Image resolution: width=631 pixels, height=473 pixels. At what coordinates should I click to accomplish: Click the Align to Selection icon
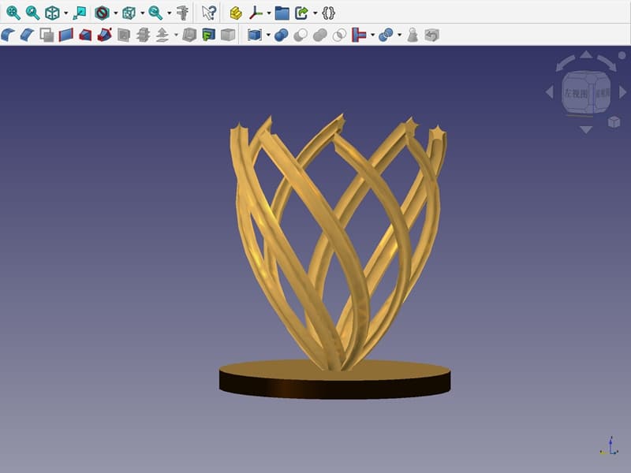click(80, 13)
